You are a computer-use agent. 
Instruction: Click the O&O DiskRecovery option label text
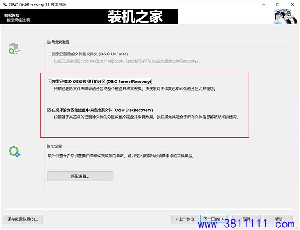tap(102, 110)
